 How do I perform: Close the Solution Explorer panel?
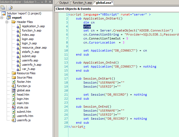pyautogui.click(x=50, y=2)
